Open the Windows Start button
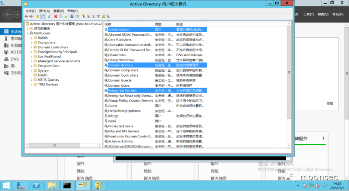 point(6,186)
